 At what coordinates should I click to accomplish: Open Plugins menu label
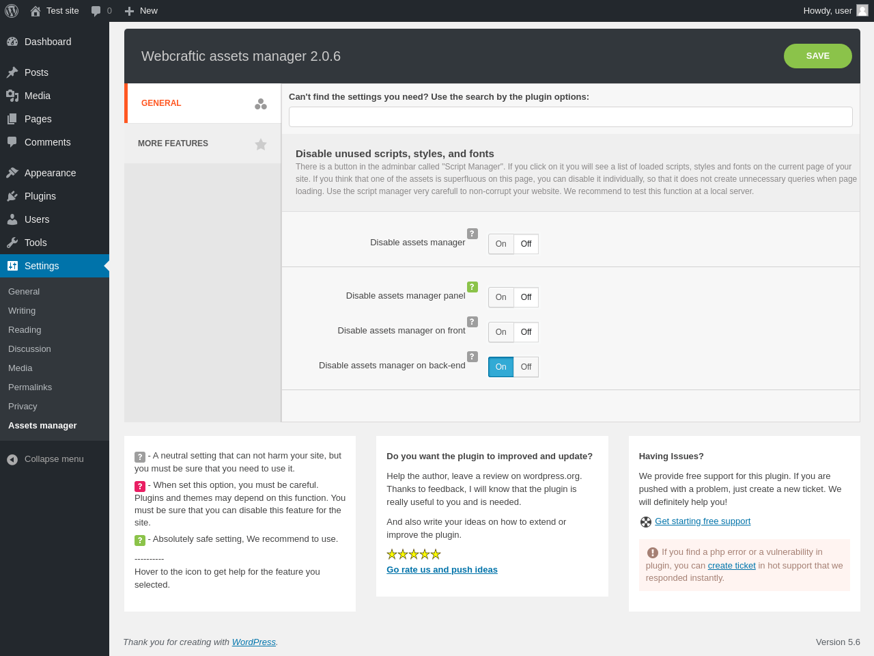tap(40, 196)
